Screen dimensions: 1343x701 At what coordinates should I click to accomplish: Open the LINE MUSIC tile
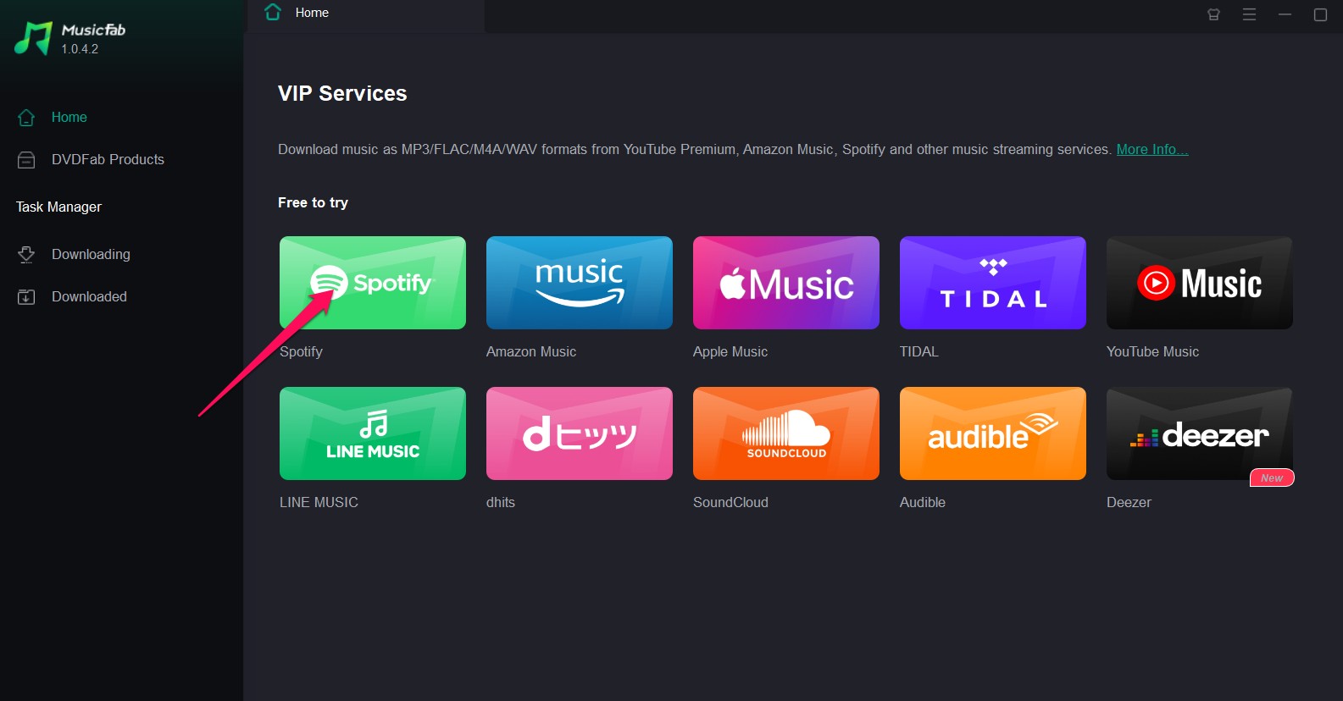(x=373, y=433)
